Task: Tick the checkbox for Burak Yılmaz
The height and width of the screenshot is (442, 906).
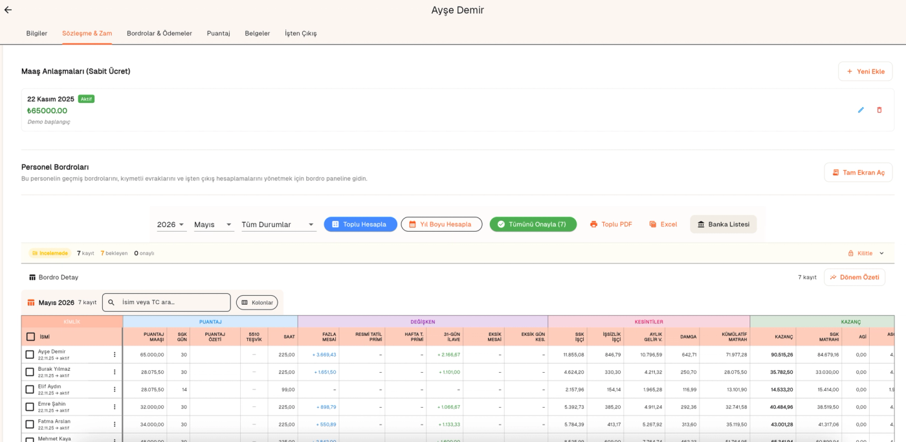Action: click(30, 372)
